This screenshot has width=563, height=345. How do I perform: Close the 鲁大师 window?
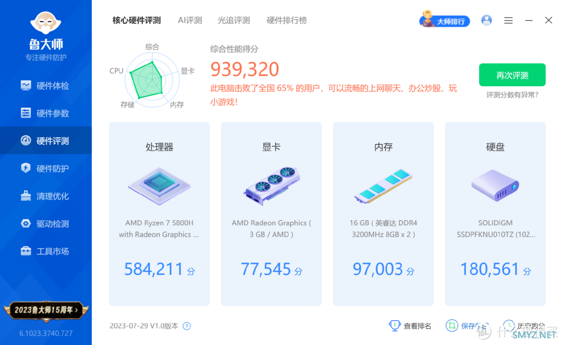pos(548,20)
